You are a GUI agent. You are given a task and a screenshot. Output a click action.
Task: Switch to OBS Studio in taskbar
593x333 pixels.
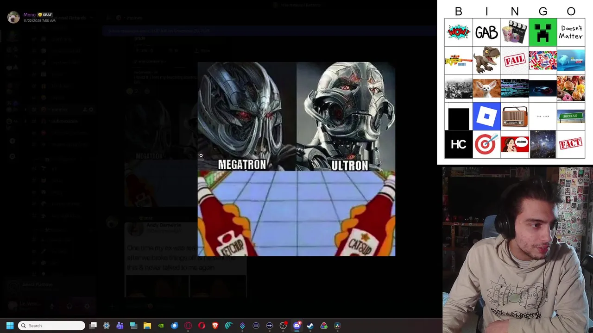283,326
